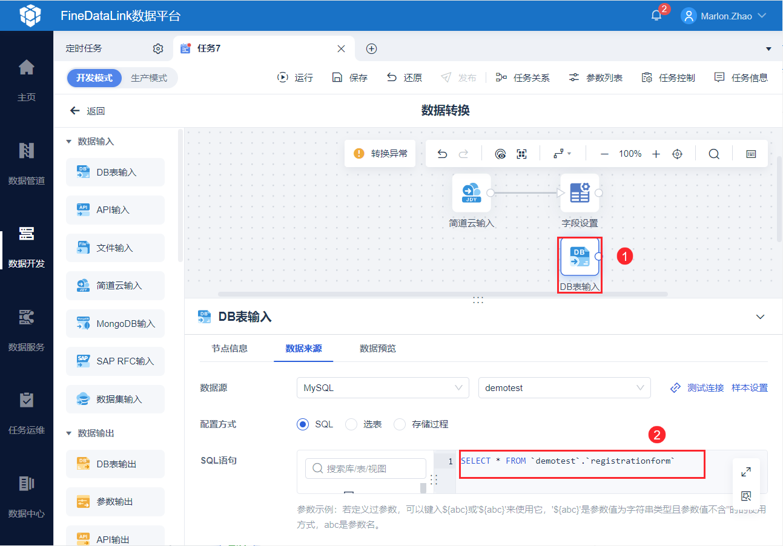Select the 任务7 tab
This screenshot has height=546, width=783.
pos(209,48)
